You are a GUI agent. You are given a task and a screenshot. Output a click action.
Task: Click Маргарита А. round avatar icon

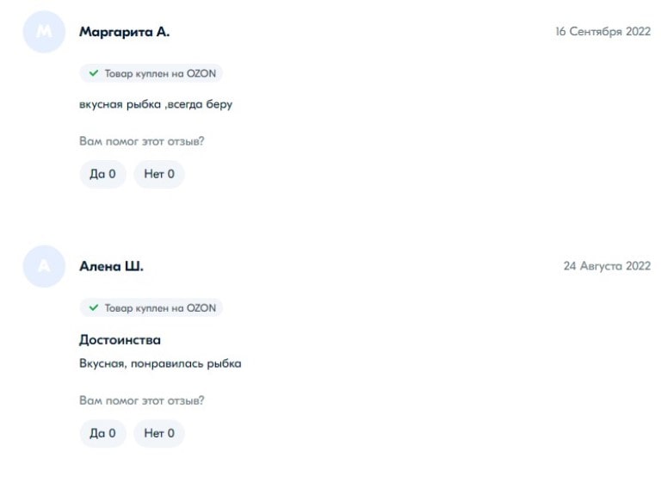click(x=44, y=32)
